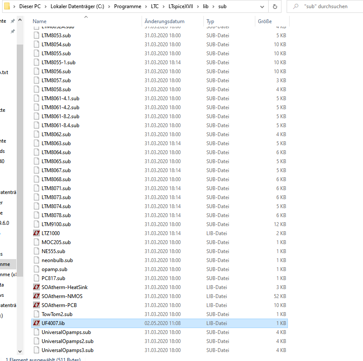This screenshot has width=363, height=361.
Task: Click the file icon of NE555.sub
Action: coord(36,251)
